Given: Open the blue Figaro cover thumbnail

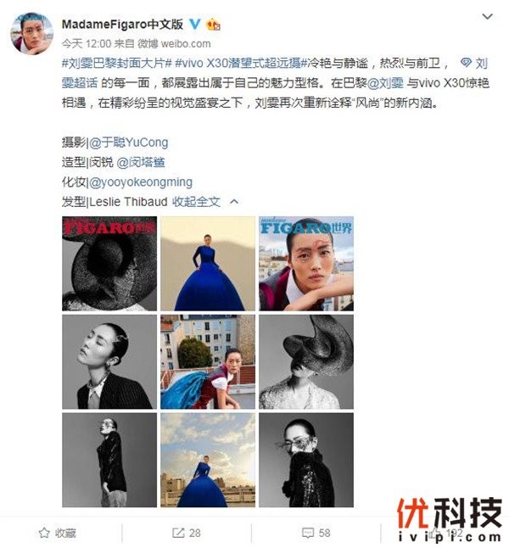Looking at the screenshot, I should (x=306, y=264).
